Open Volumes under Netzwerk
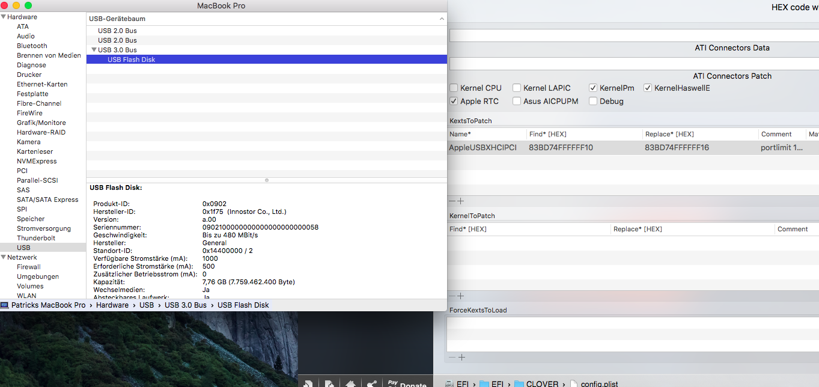 (x=30, y=286)
